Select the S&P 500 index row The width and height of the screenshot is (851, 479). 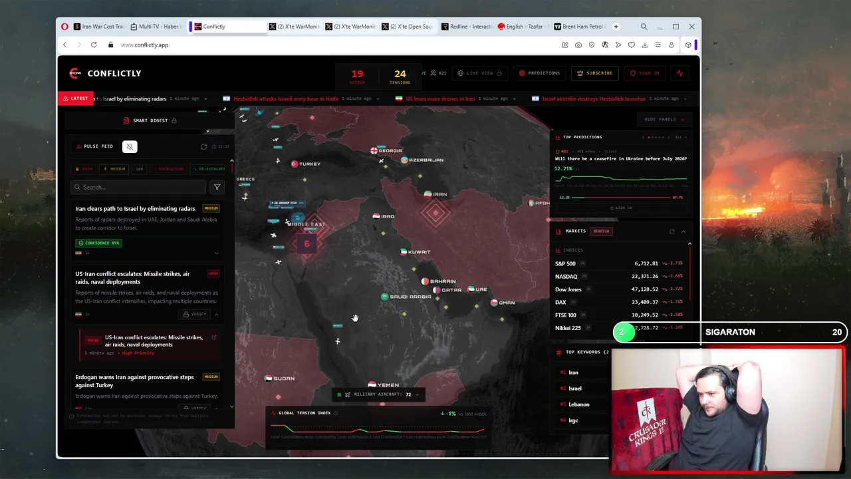point(619,263)
